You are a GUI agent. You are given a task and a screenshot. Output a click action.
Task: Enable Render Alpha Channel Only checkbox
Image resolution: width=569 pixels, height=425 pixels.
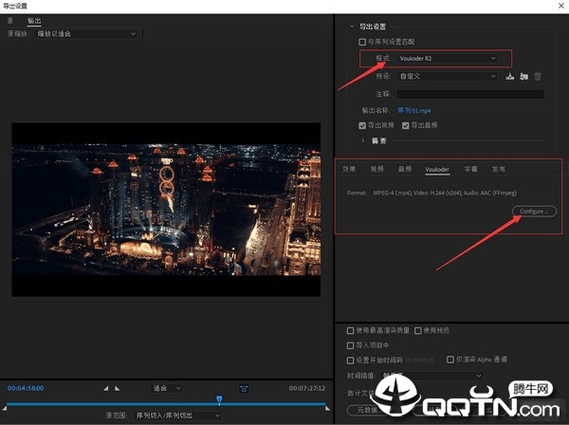pyautogui.click(x=450, y=360)
